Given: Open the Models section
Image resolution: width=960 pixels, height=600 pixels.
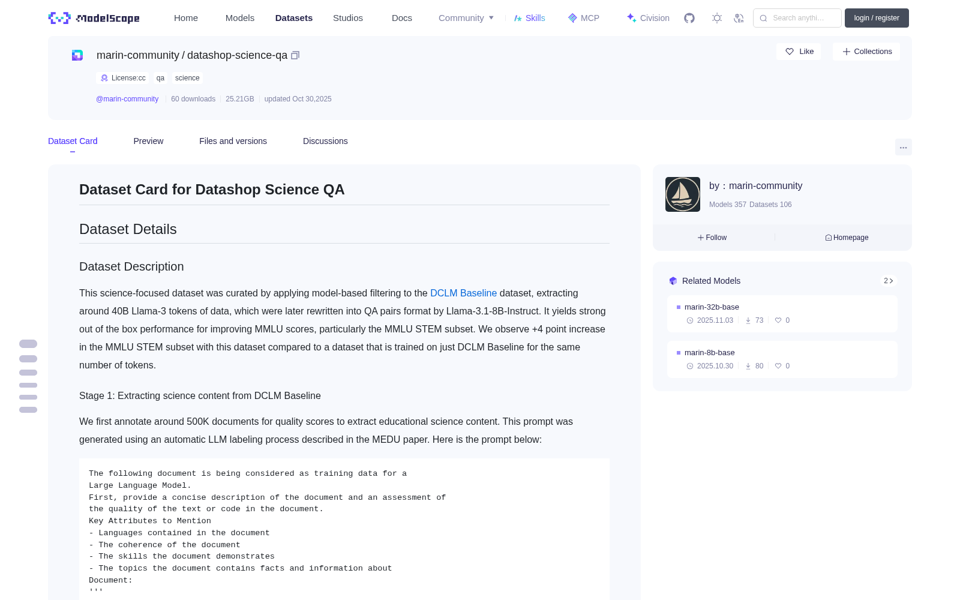Looking at the screenshot, I should pos(240,18).
